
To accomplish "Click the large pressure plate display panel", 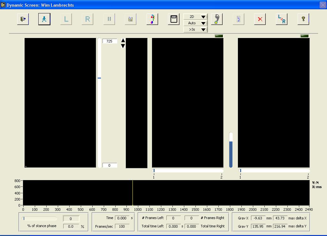I will pyautogui.click(x=60, y=103).
